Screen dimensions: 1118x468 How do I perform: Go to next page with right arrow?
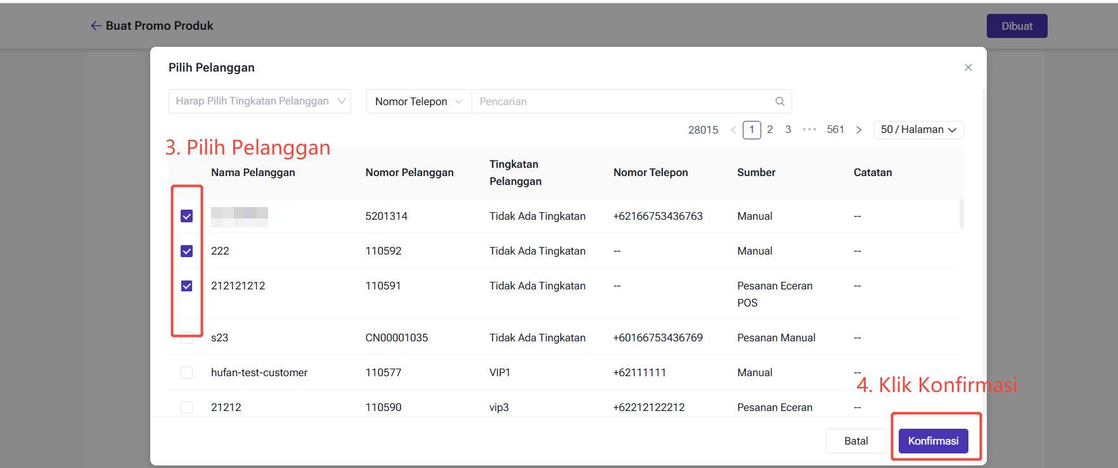tap(859, 130)
